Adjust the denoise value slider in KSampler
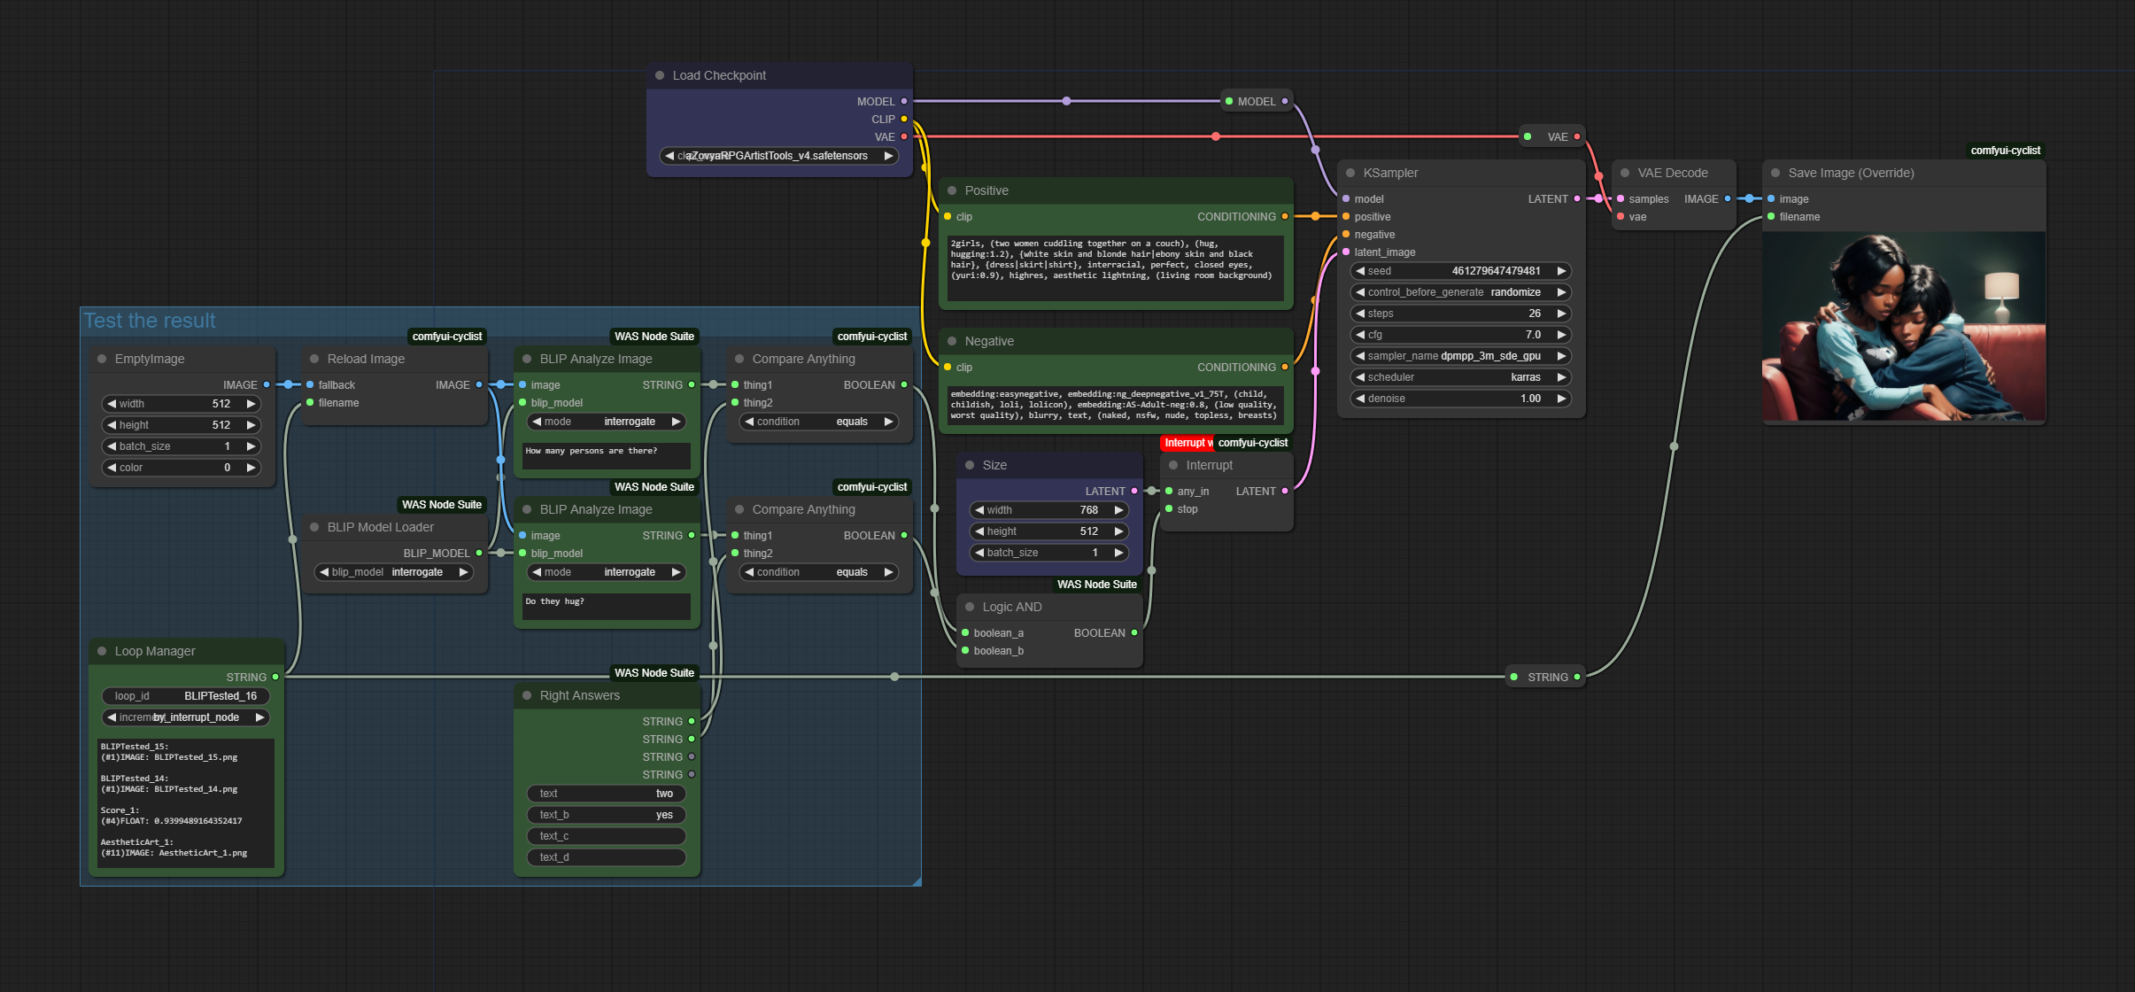 click(1461, 399)
